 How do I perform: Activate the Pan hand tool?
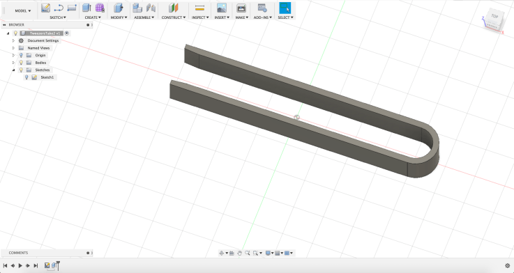pos(240,253)
